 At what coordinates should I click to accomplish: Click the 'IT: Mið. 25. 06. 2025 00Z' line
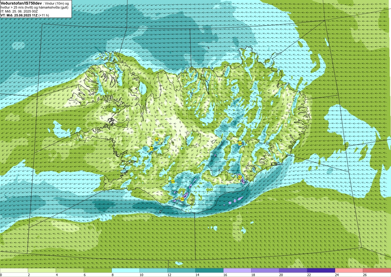point(19,11)
